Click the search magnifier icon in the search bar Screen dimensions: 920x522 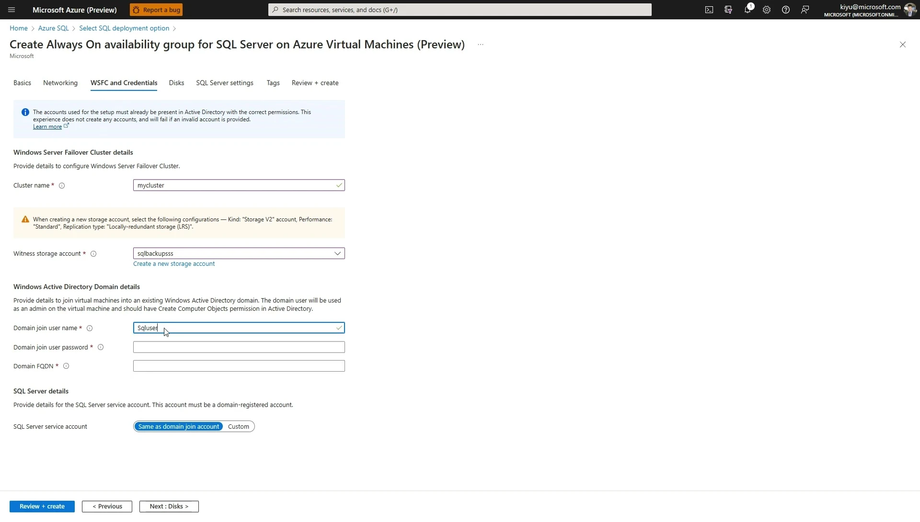[275, 10]
